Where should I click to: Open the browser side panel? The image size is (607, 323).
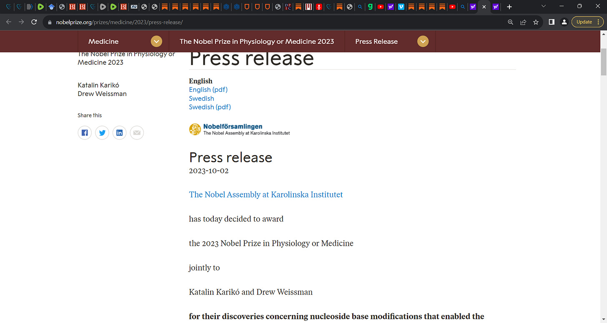[552, 22]
